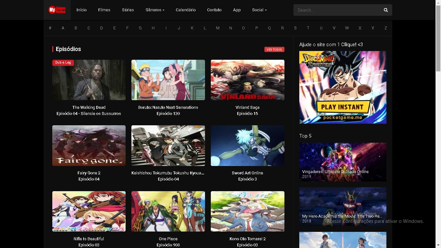
Task: Open the Fairy Gone 2 thumbnail
Action: coord(89,146)
